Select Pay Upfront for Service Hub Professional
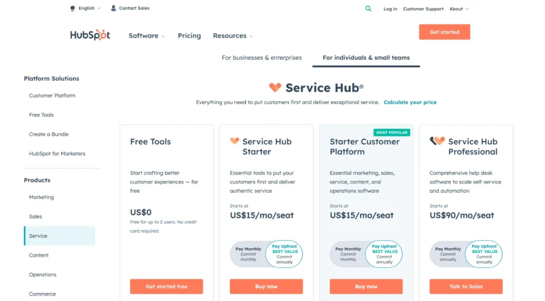545x301 pixels. click(x=484, y=254)
